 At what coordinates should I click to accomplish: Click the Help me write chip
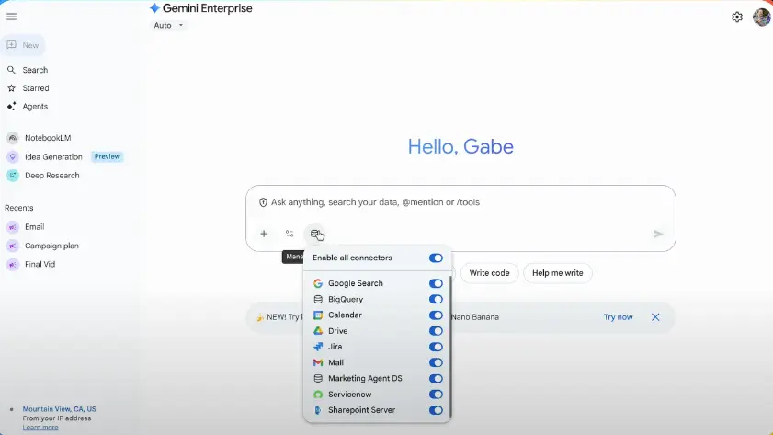[558, 273]
